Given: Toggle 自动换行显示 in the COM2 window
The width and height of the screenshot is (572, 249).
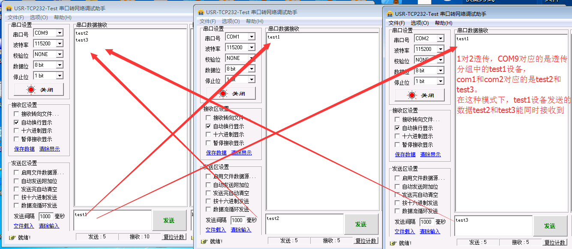Looking at the screenshot, I should coord(397,128).
